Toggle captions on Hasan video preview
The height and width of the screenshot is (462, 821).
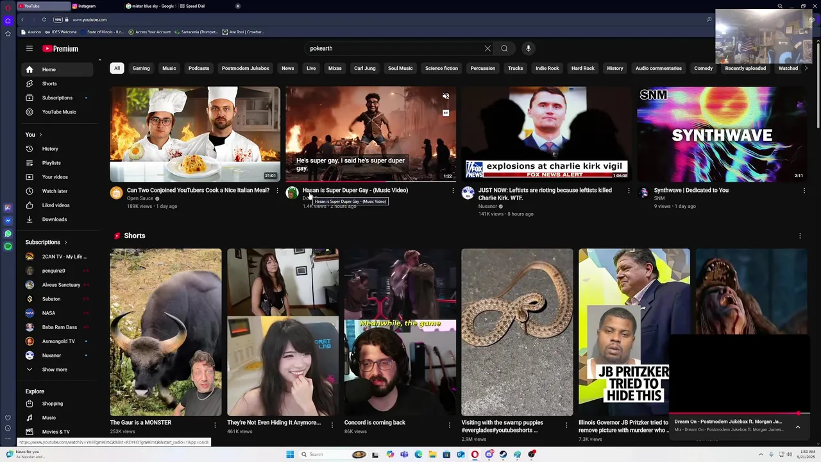(x=446, y=113)
